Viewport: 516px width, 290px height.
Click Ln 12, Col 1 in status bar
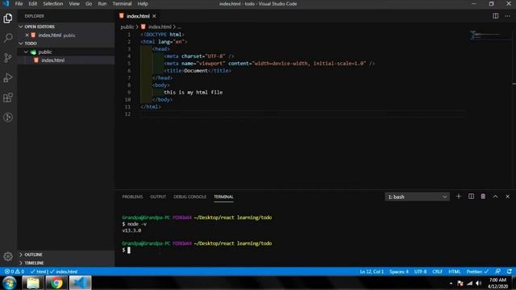click(372, 271)
